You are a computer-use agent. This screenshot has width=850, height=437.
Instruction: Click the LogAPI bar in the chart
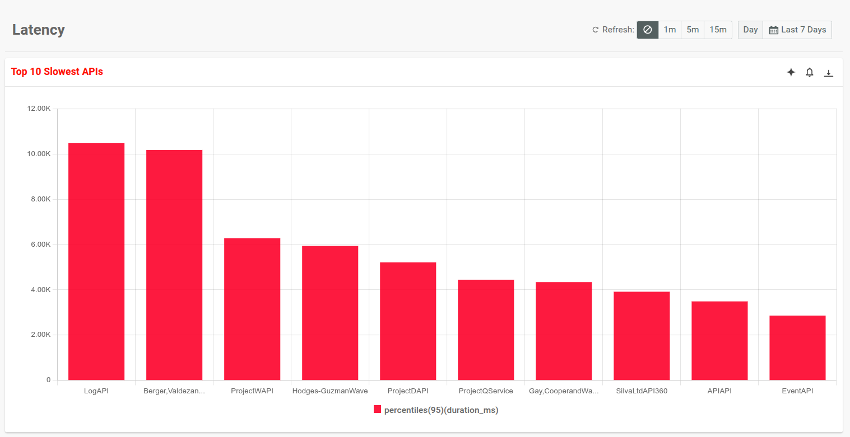pos(96,257)
